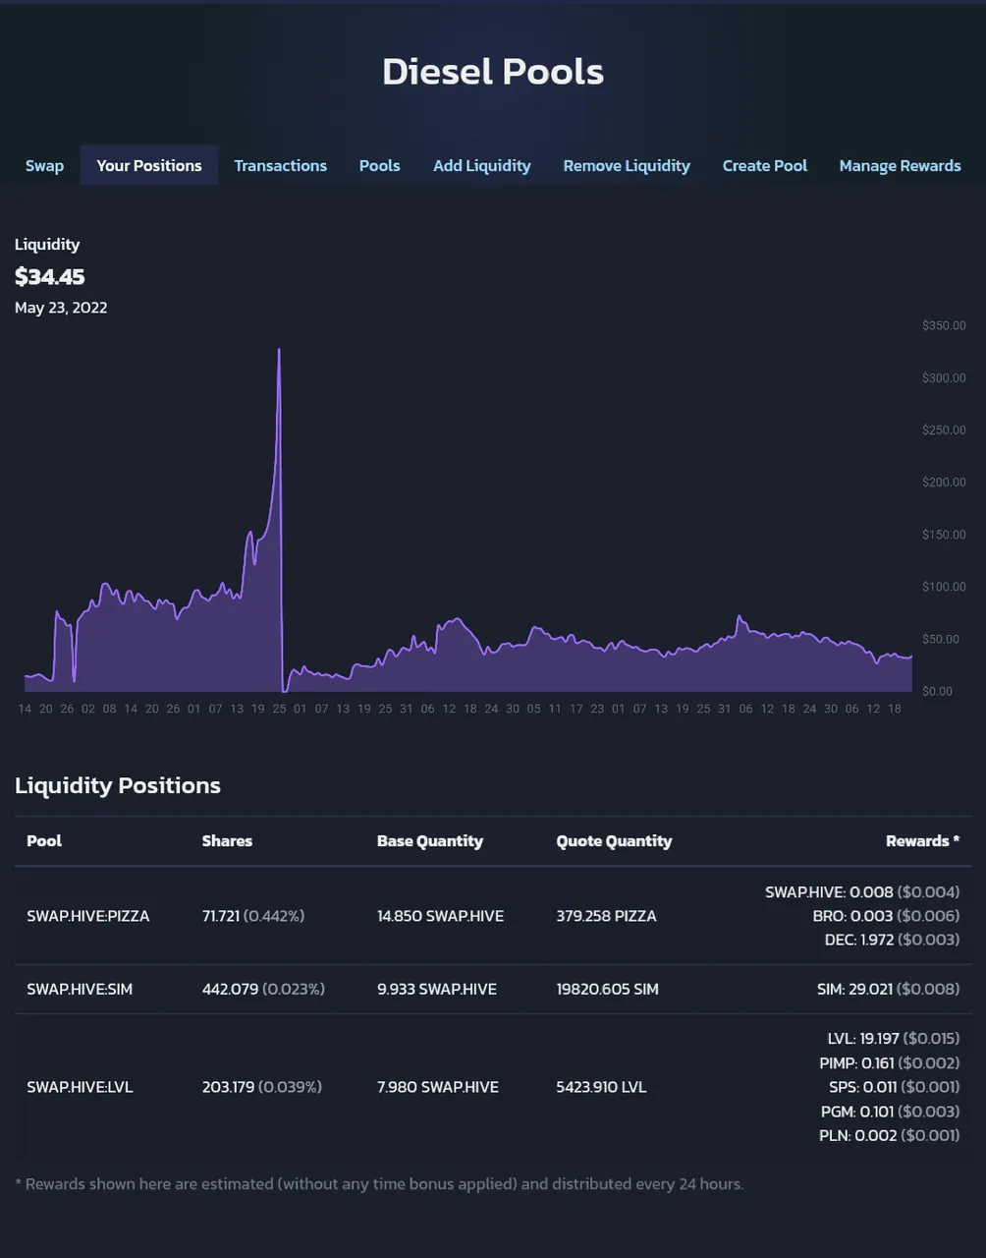Click the 14.850 SWAP.HIVE base quantity
986x1258 pixels.
pyautogui.click(x=440, y=916)
